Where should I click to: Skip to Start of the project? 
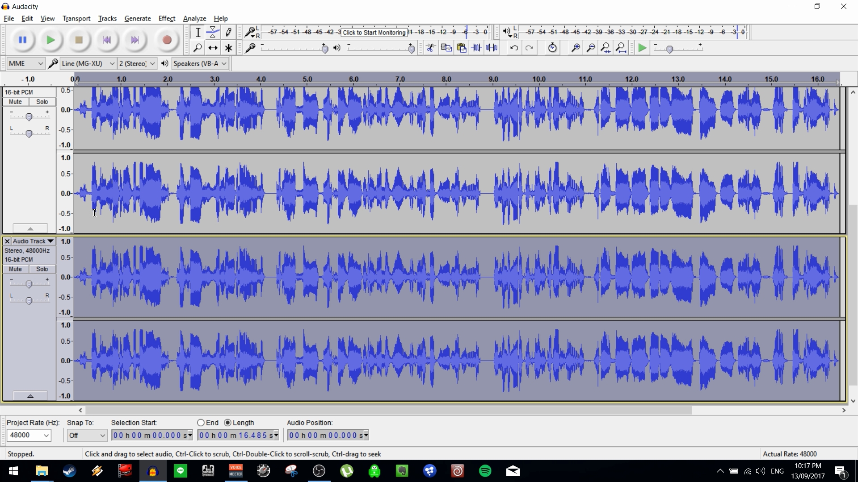click(107, 40)
